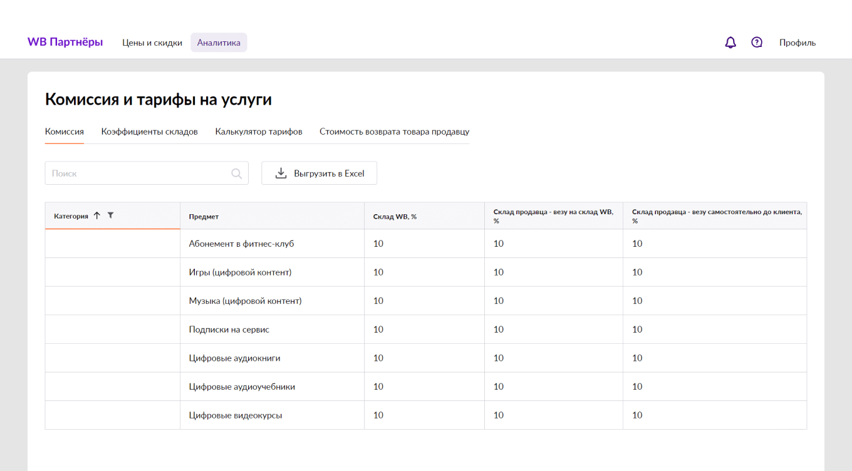Click the sort arrow in the Категория column
This screenshot has width=852, height=471.
97,215
